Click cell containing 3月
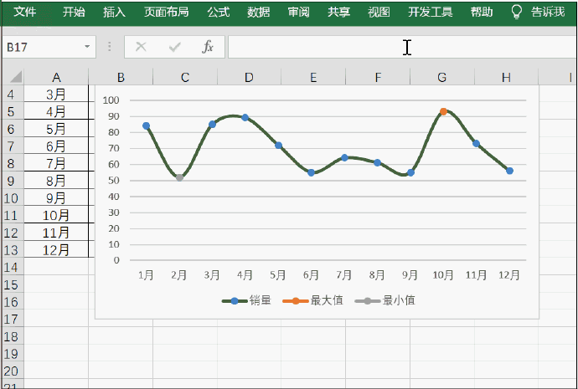The width and height of the screenshot is (578, 389). (x=56, y=95)
